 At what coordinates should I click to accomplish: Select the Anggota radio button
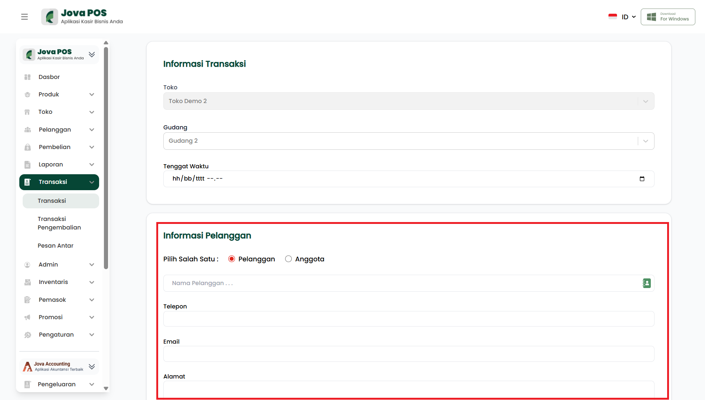[288, 259]
